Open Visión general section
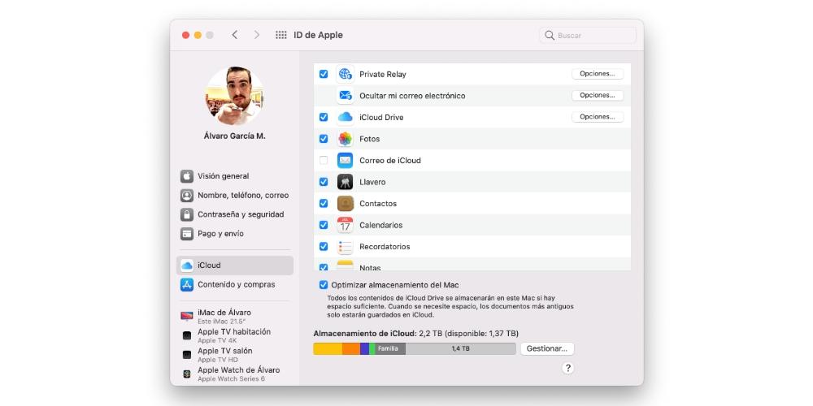813x406 pixels. click(235, 176)
